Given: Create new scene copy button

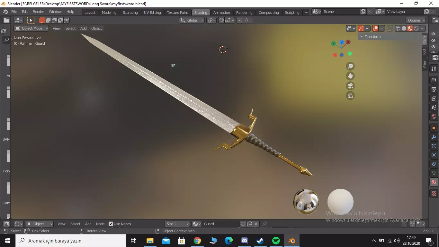Looking at the screenshot, I should click(363, 12).
